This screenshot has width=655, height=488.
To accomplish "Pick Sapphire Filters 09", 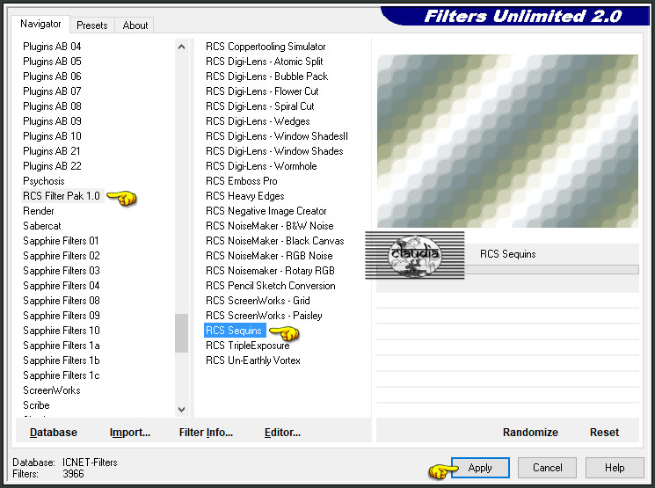I will [x=62, y=316].
